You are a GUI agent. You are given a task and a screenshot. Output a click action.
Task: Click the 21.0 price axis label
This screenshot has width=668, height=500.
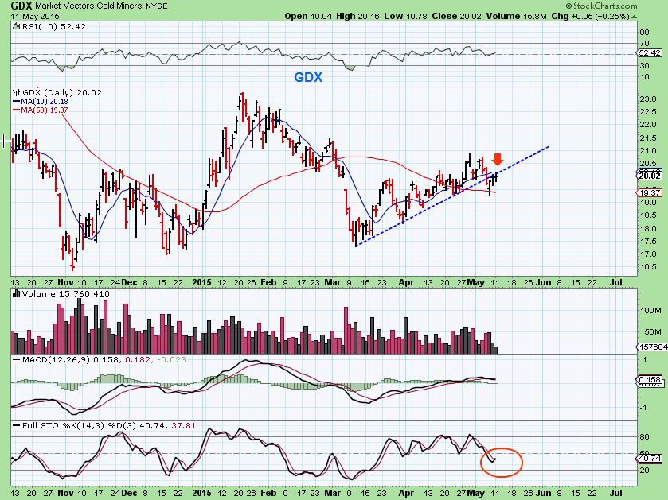coord(649,151)
